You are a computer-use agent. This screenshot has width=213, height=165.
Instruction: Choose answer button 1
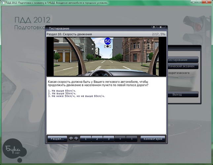click(x=86, y=139)
